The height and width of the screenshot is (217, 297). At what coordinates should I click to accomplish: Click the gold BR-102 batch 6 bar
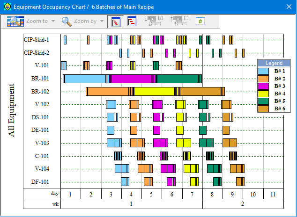coord(200,91)
